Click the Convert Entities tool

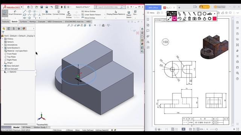point(59,13)
